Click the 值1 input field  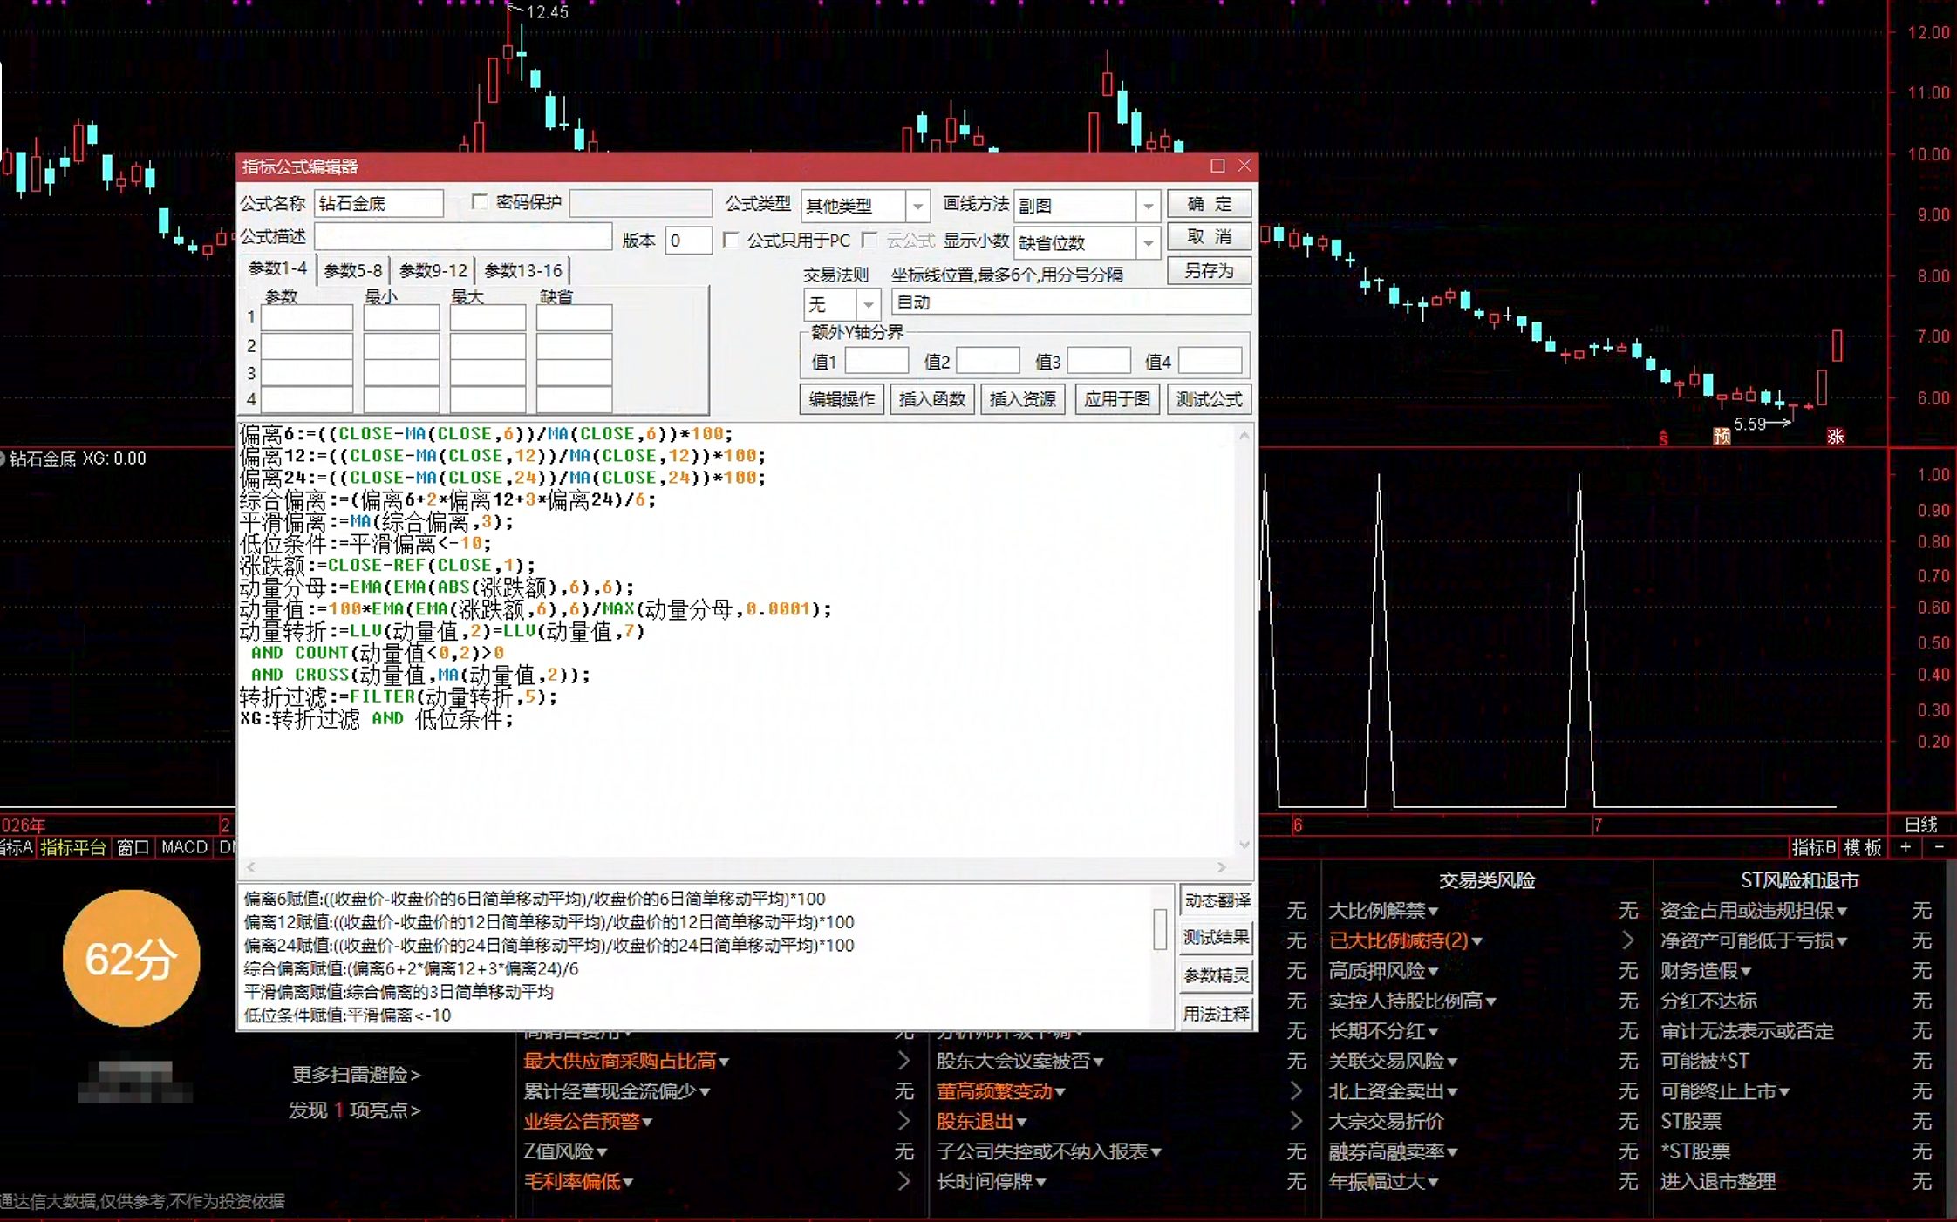(x=877, y=361)
